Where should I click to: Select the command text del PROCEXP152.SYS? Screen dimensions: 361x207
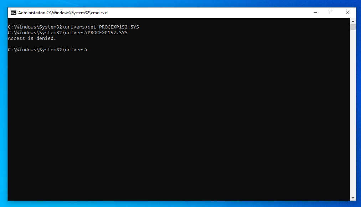tap(114, 27)
